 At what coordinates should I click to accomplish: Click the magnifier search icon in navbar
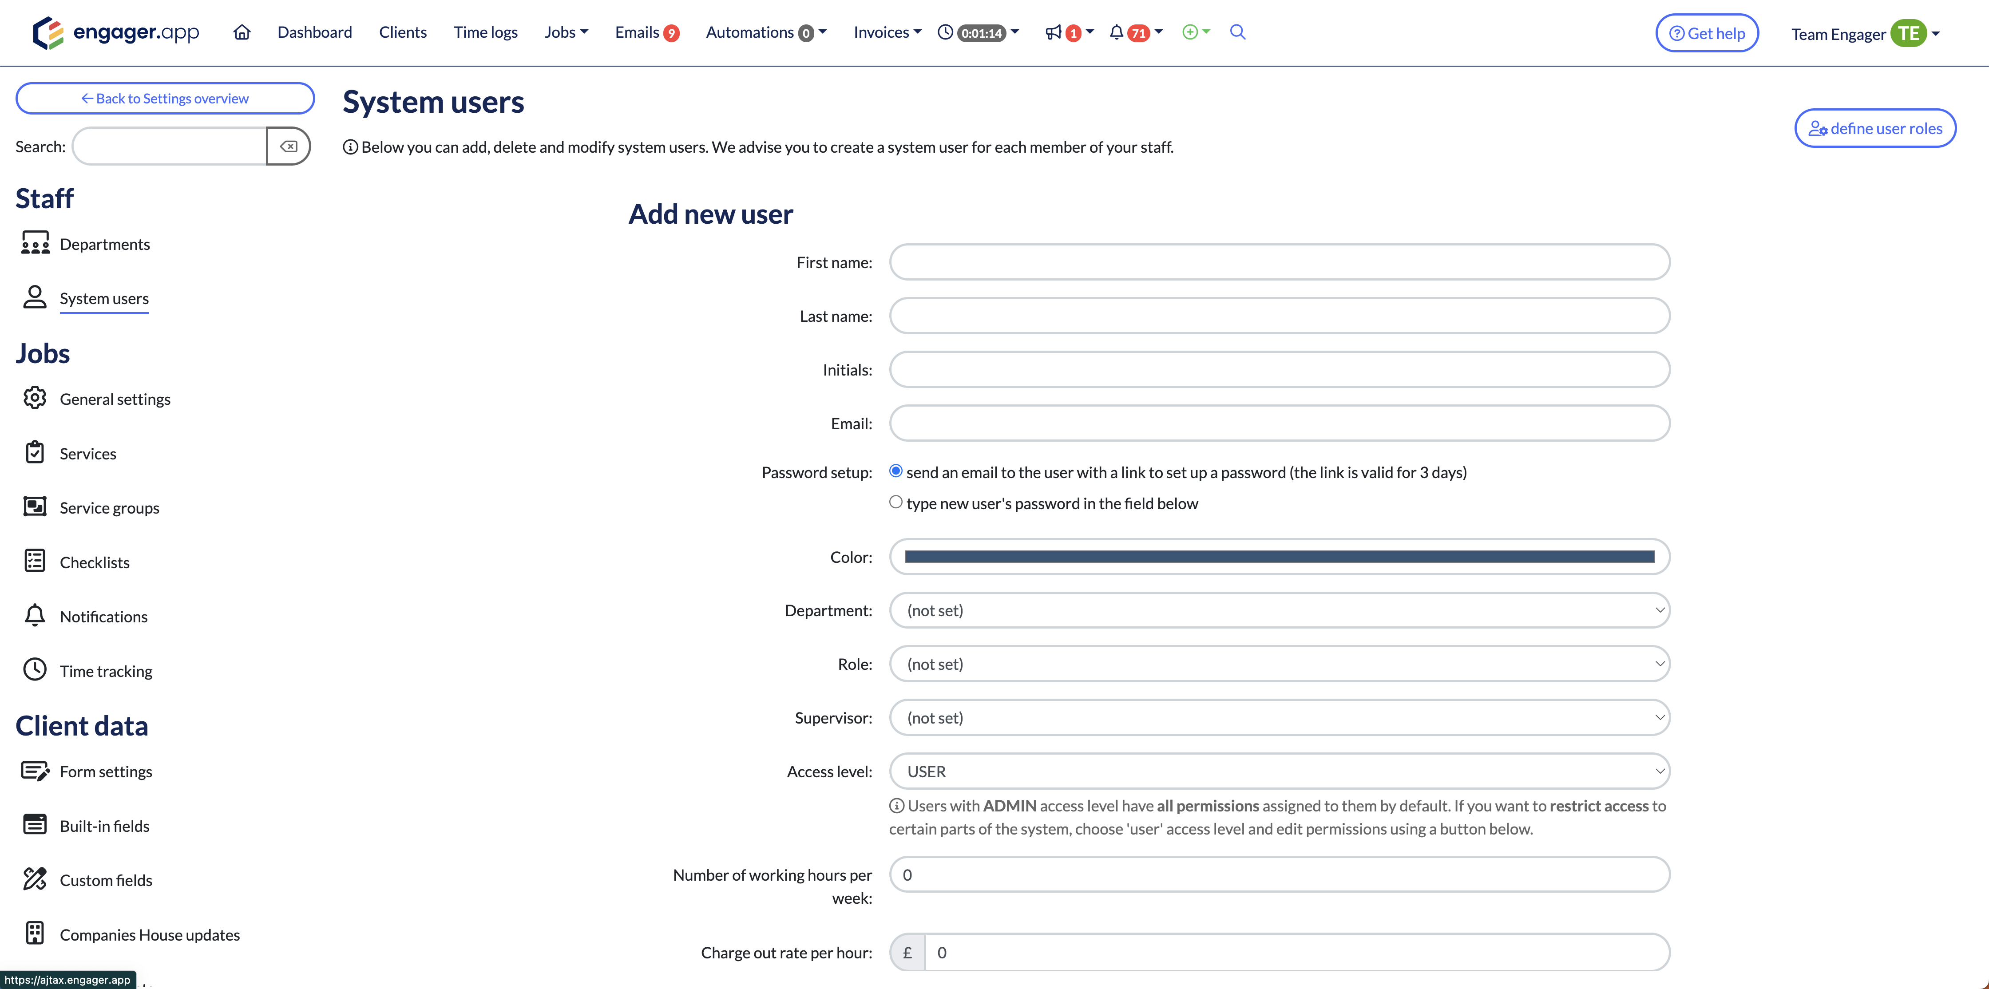1237,32
